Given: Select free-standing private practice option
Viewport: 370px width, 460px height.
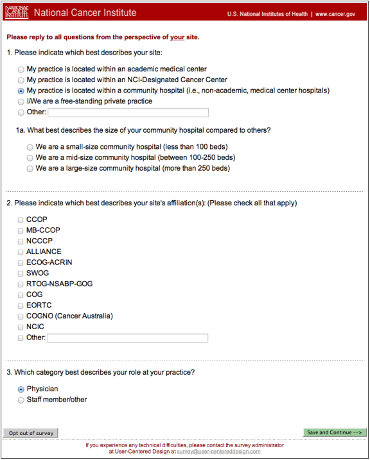Looking at the screenshot, I should click(21, 102).
